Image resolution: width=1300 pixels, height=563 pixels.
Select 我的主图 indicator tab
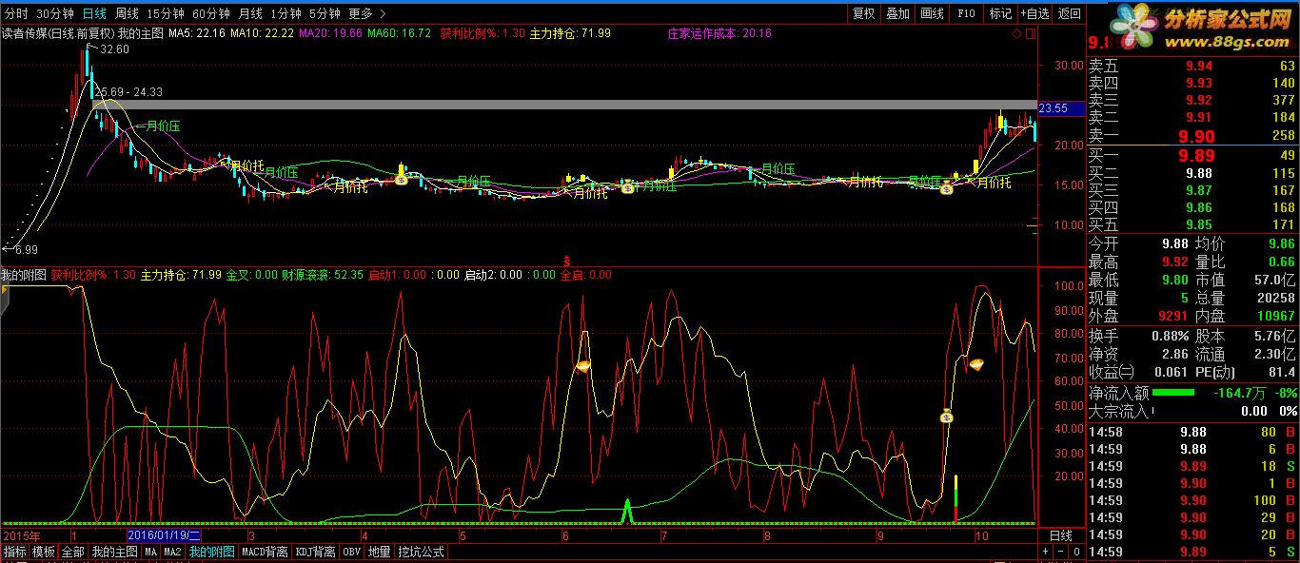[x=115, y=552]
